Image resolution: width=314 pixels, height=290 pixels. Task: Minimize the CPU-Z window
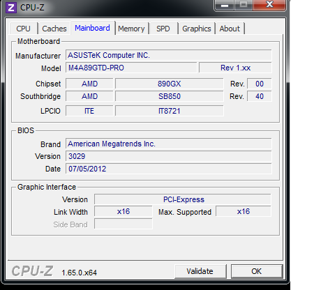(x=225, y=5)
